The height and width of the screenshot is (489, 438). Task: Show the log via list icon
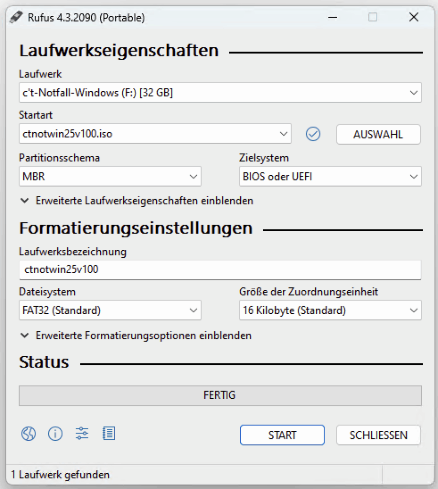[x=109, y=434]
